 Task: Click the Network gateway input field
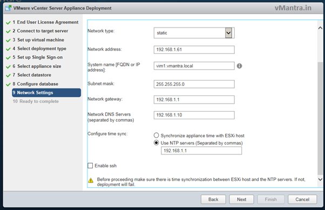pos(194,100)
